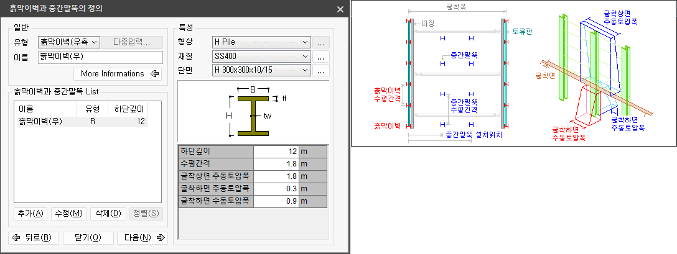Click the More Informations button
This screenshot has height=254, width=677.
coord(117,74)
